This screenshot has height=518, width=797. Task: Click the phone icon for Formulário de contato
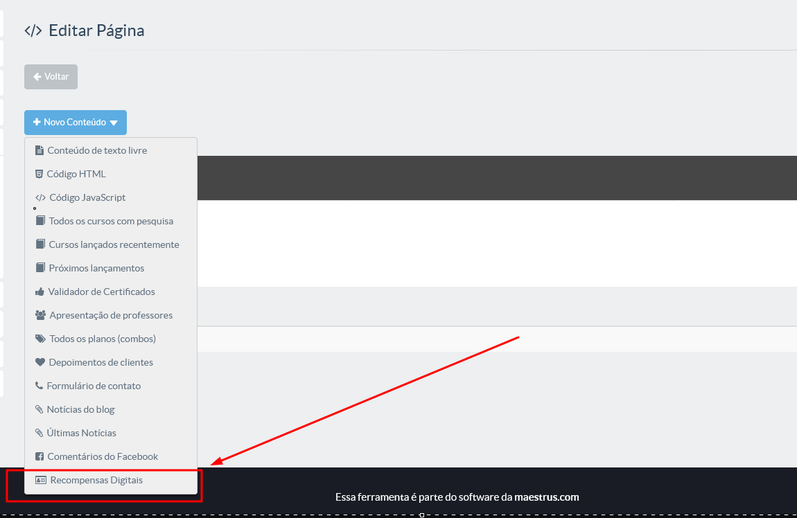pyautogui.click(x=39, y=386)
